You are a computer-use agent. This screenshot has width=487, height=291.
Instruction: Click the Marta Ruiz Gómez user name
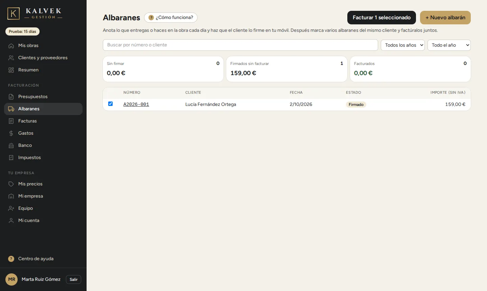point(41,279)
